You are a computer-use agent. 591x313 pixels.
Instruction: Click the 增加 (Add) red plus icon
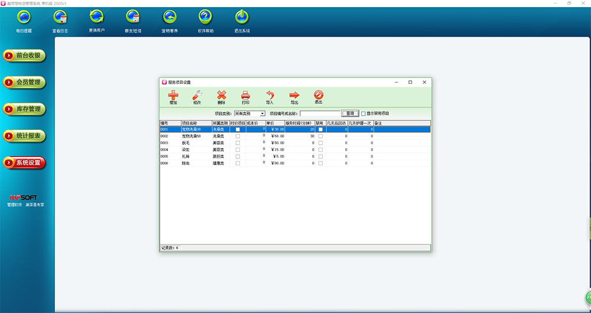(x=173, y=96)
